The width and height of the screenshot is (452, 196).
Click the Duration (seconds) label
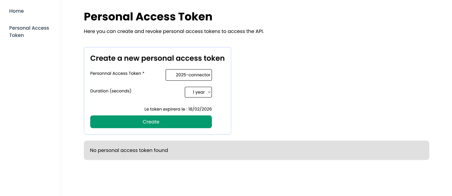tap(111, 91)
